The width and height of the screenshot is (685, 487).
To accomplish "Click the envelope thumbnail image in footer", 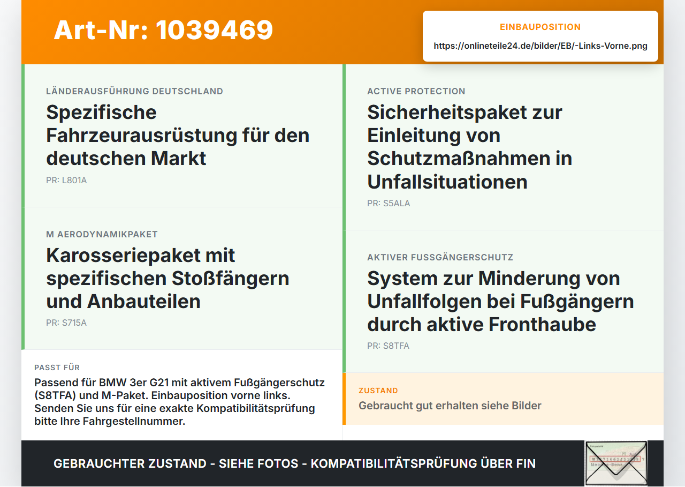I will point(616,463).
